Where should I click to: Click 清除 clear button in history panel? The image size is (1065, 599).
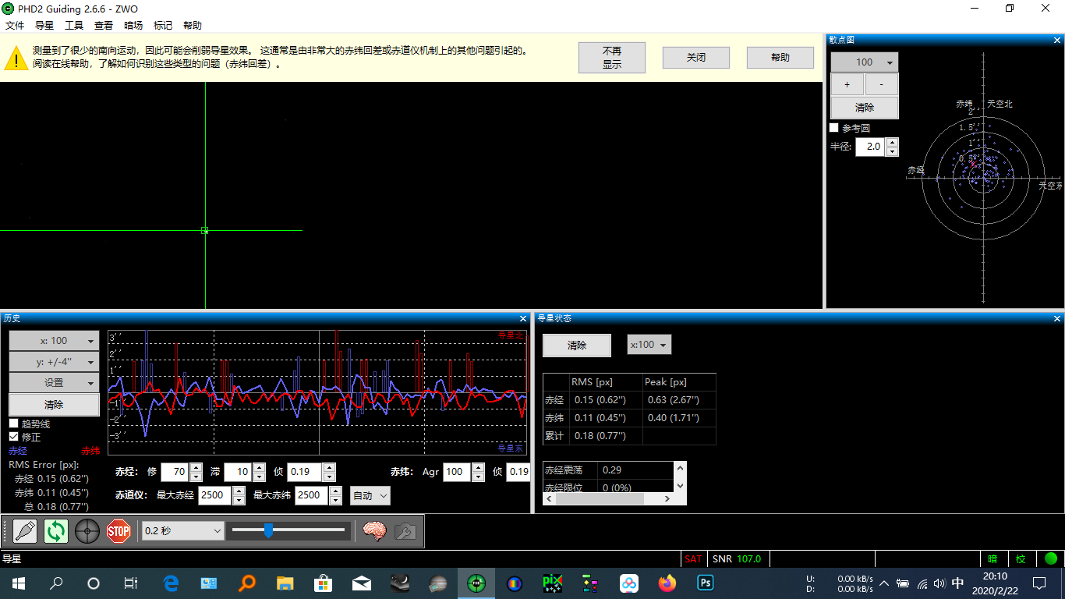pos(54,405)
